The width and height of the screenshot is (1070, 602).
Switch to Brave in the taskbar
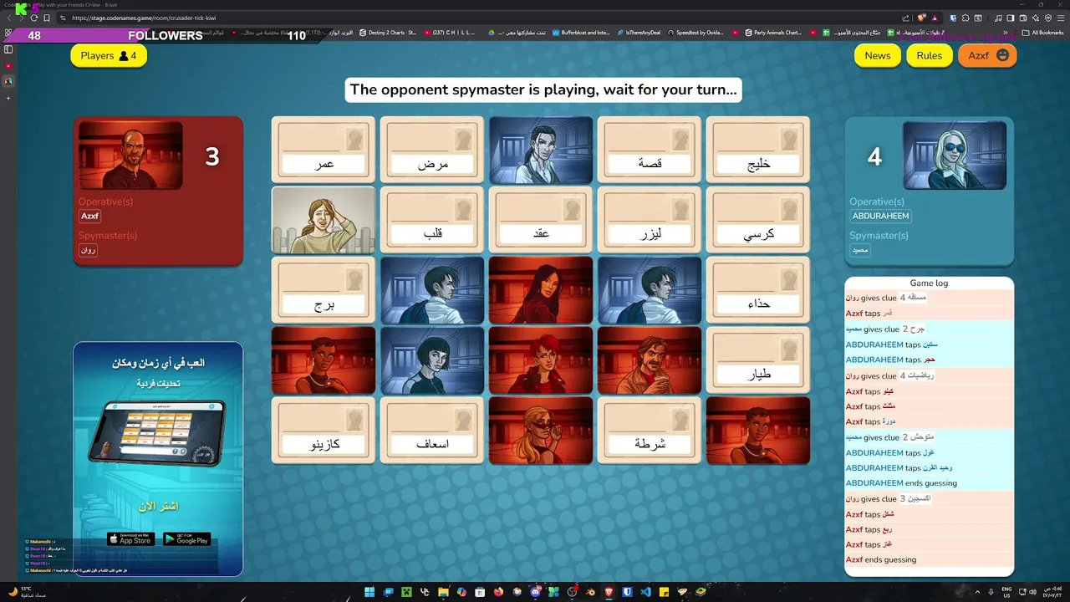tap(609, 592)
